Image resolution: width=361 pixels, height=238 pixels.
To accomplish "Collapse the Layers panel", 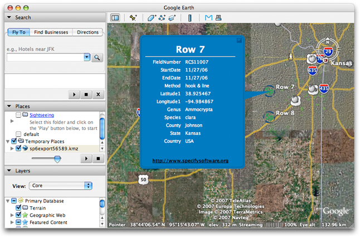I will [9, 171].
